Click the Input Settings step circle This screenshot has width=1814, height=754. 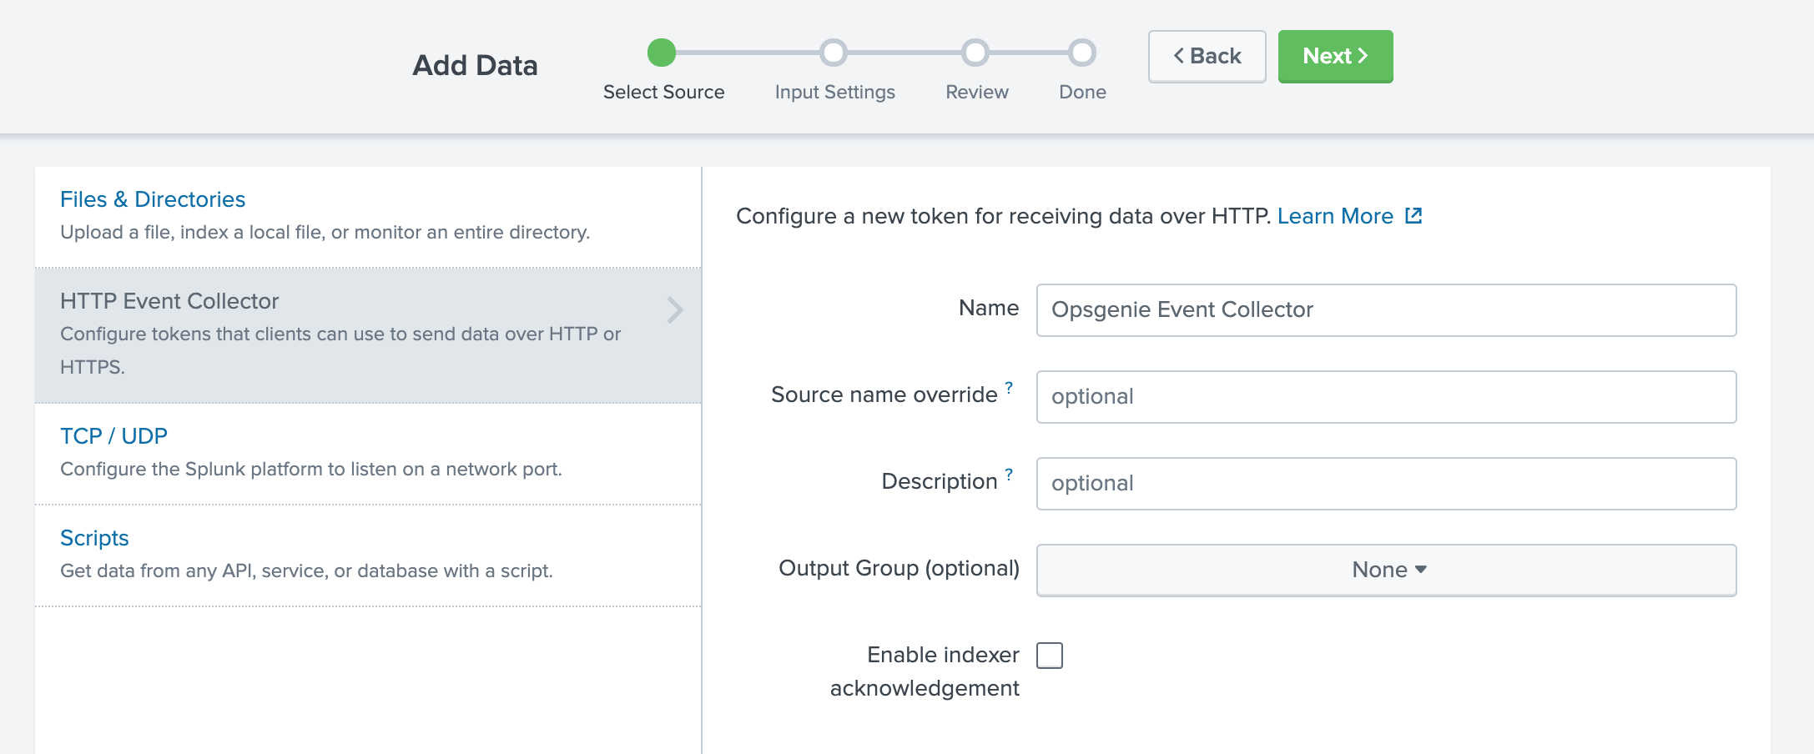(834, 53)
